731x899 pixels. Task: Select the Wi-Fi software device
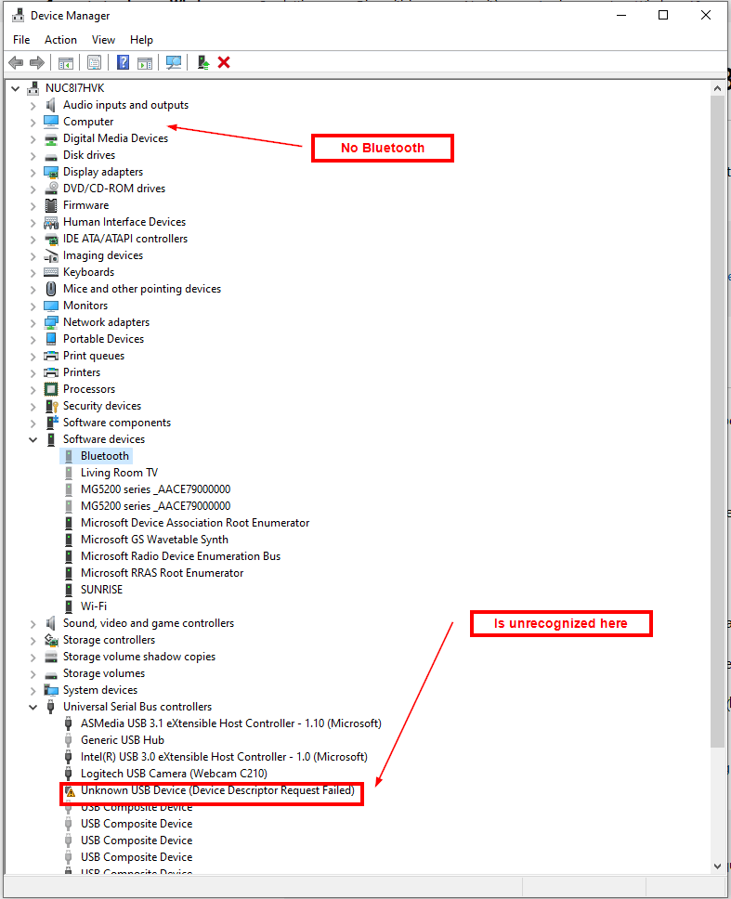tap(94, 606)
